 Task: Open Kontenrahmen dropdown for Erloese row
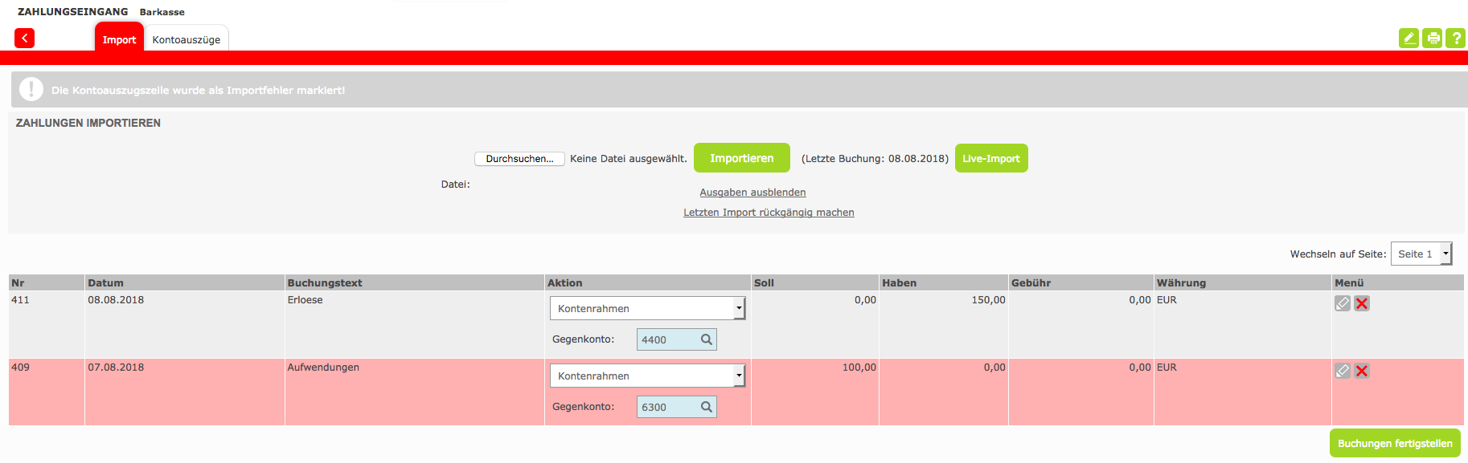point(647,308)
